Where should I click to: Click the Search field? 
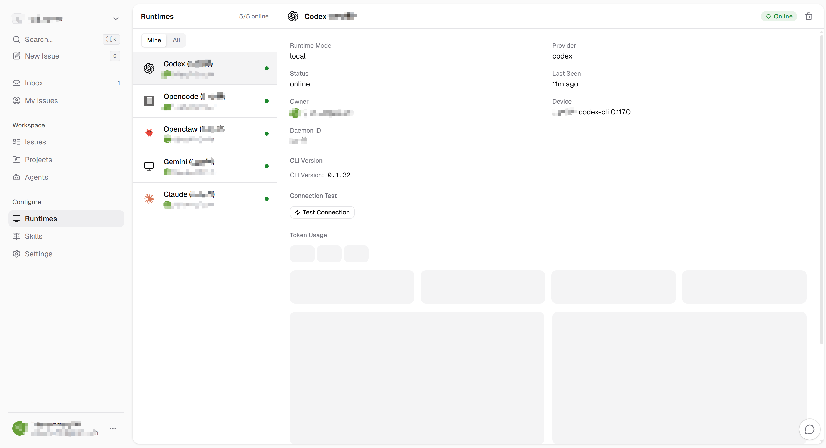66,39
